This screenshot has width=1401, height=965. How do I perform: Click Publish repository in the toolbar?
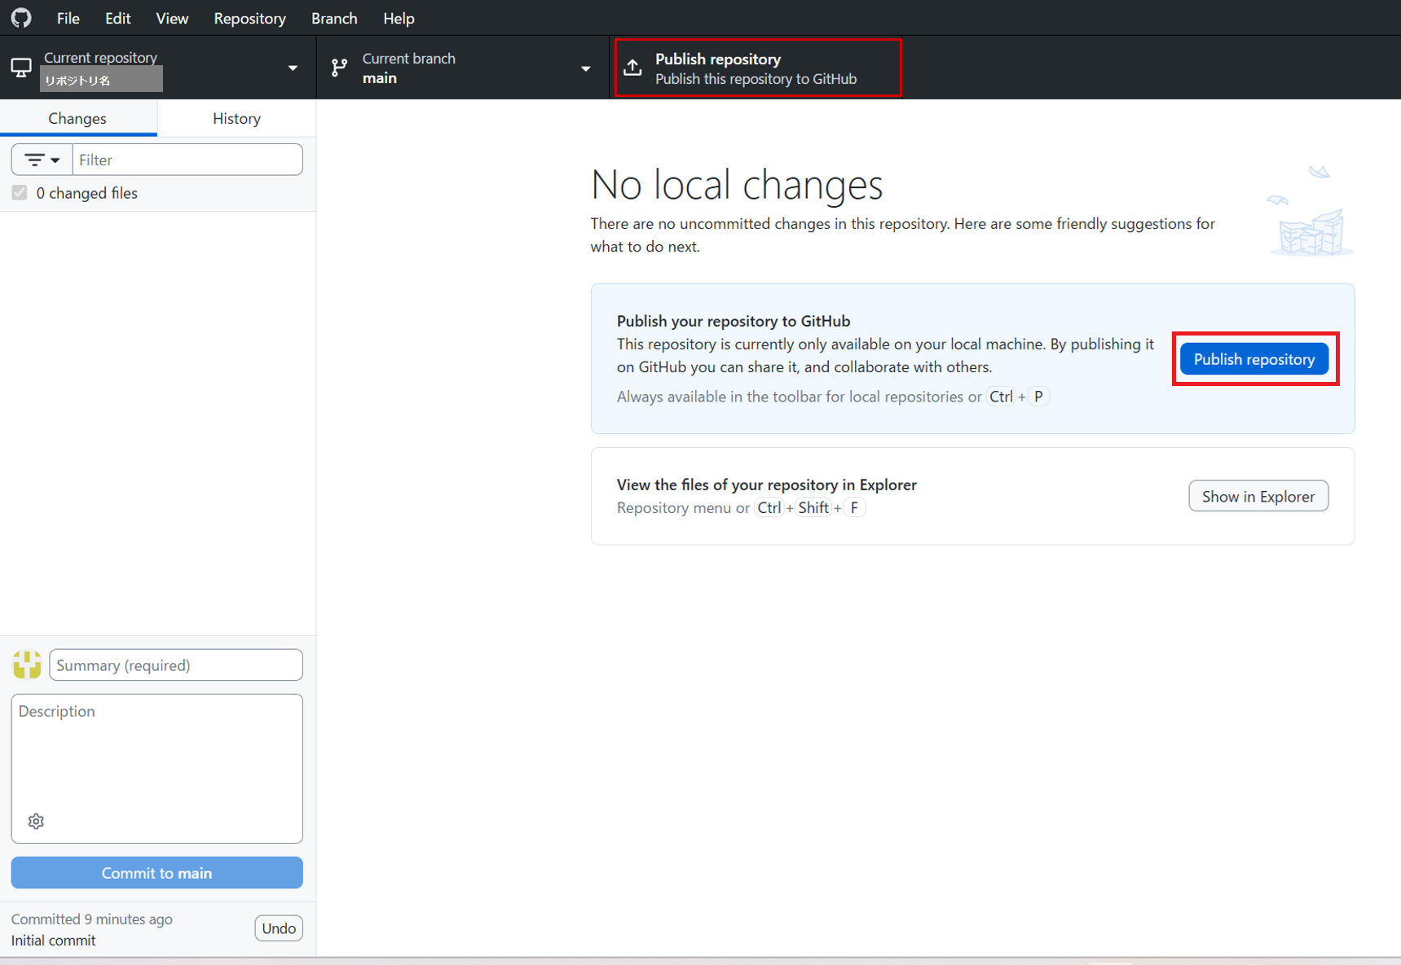pyautogui.click(x=757, y=68)
